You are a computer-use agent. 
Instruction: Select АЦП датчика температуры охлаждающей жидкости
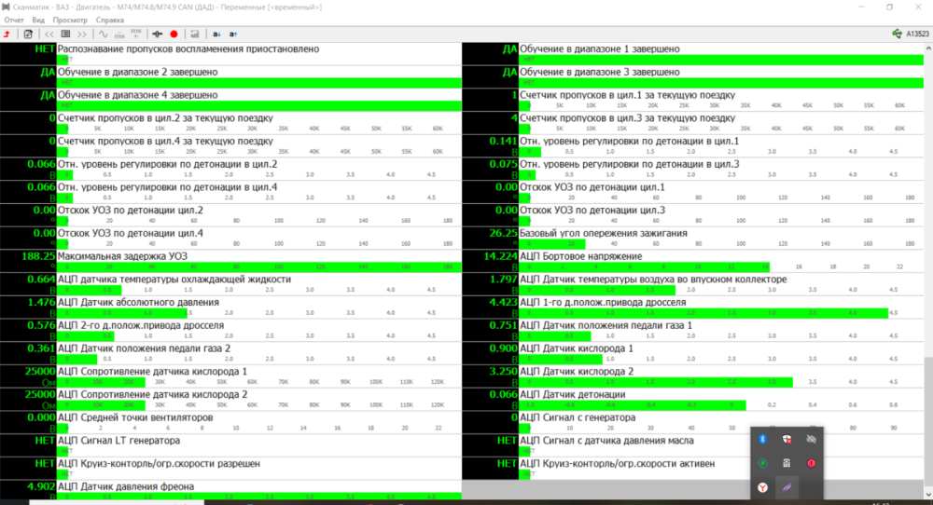[230, 284]
